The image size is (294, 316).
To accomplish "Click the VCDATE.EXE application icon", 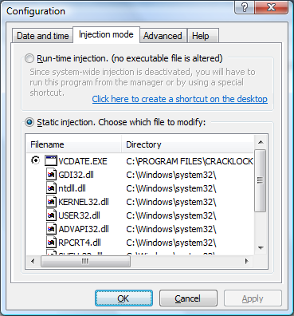I will click(51, 161).
